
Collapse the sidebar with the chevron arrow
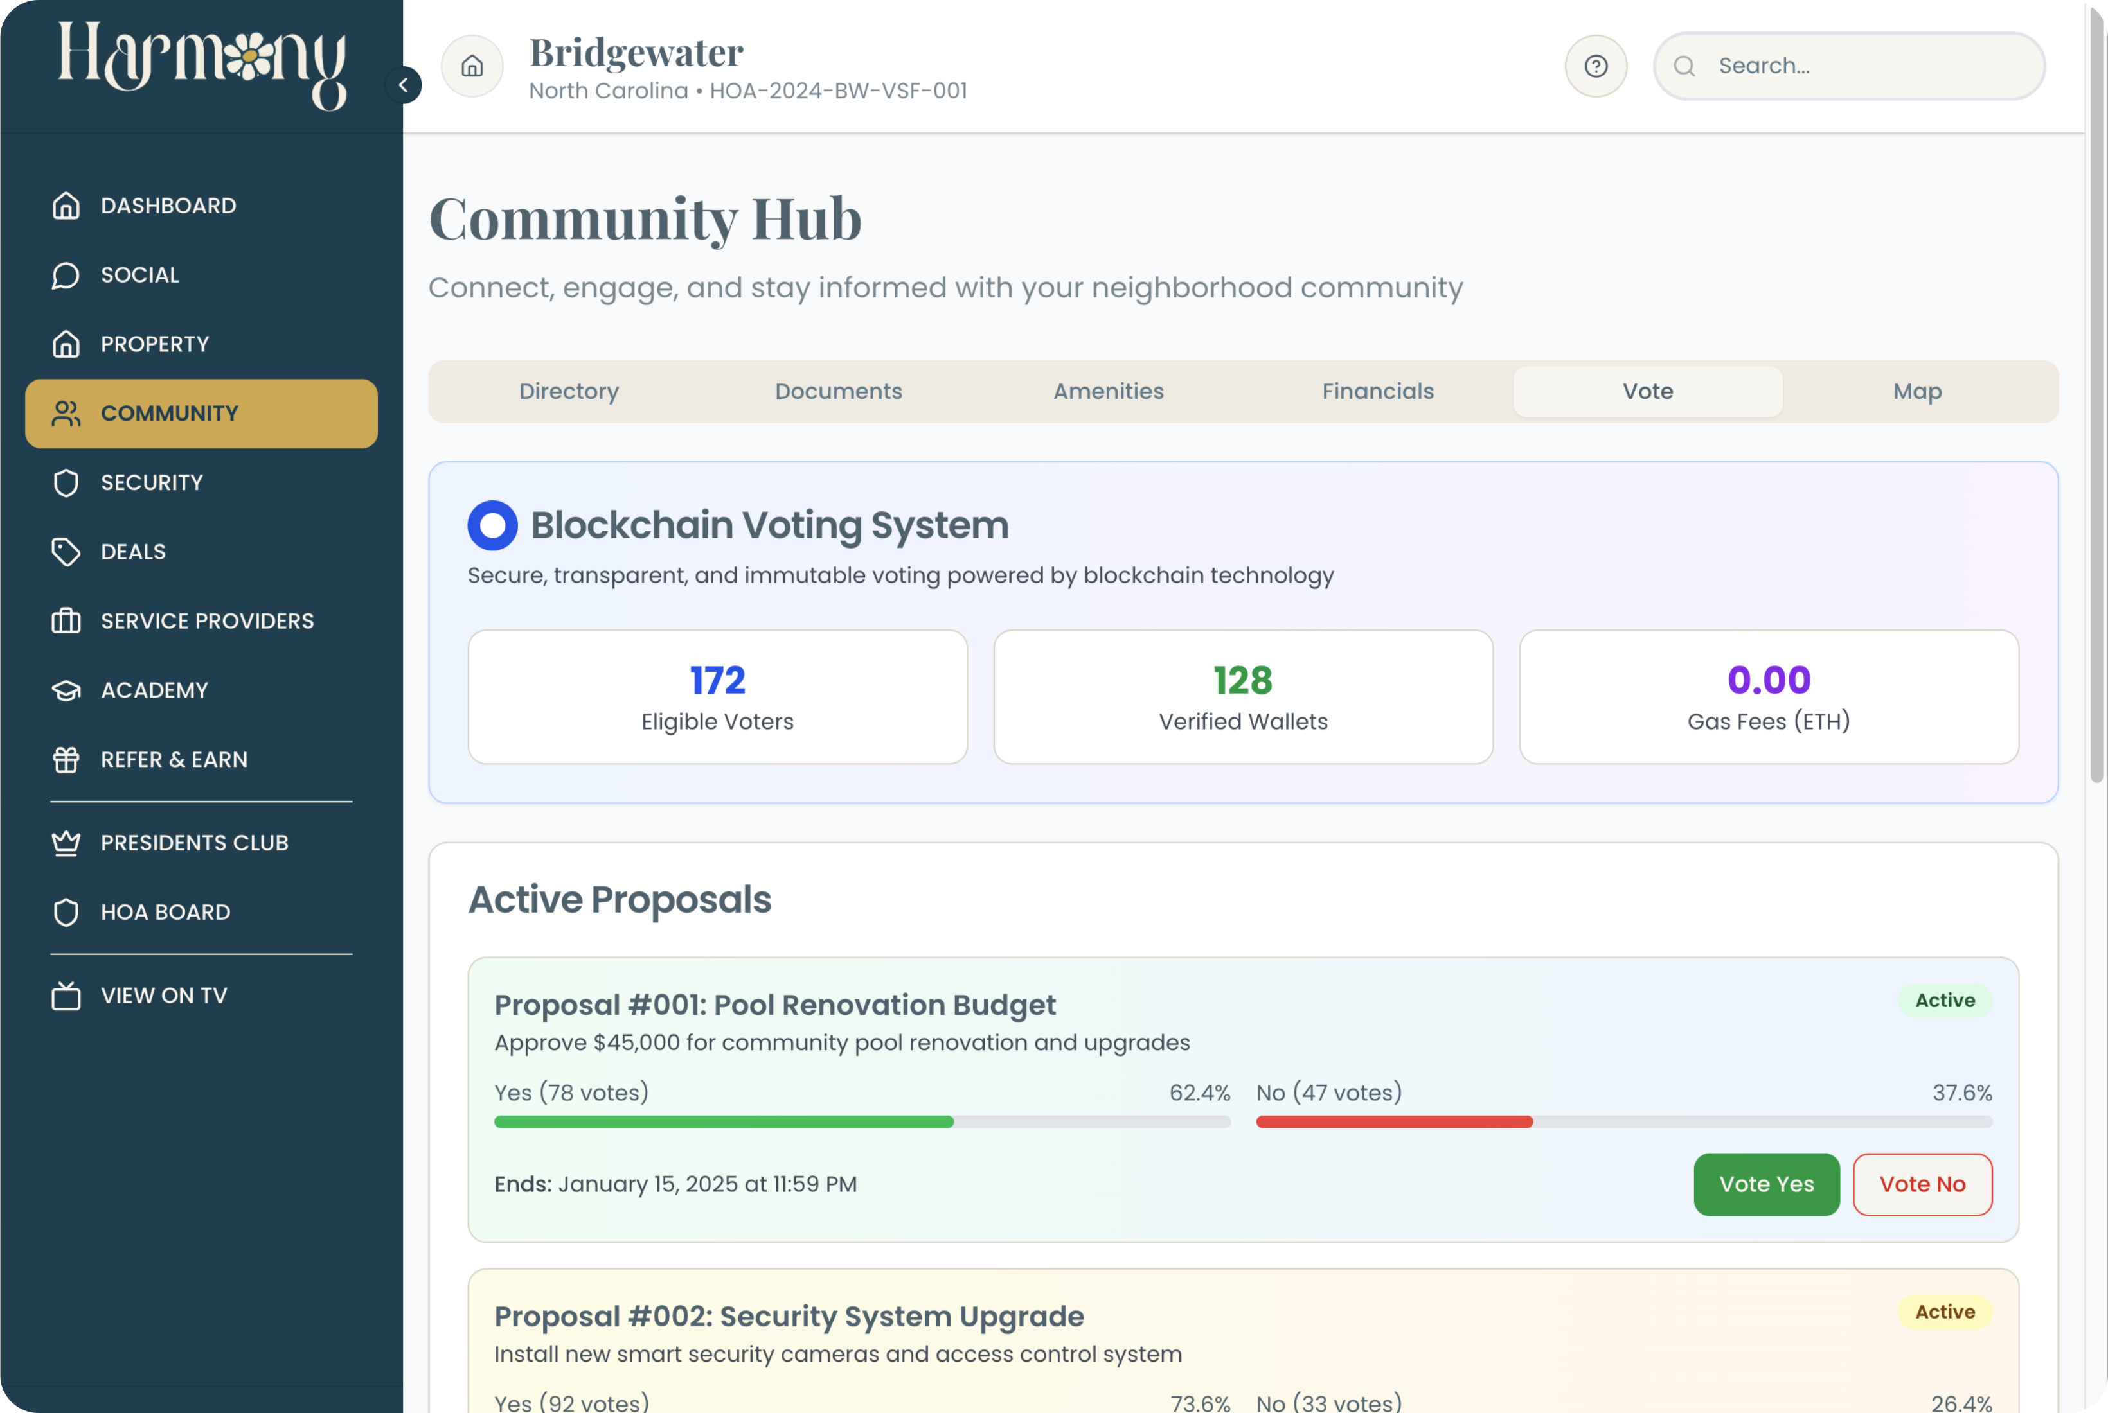[403, 85]
